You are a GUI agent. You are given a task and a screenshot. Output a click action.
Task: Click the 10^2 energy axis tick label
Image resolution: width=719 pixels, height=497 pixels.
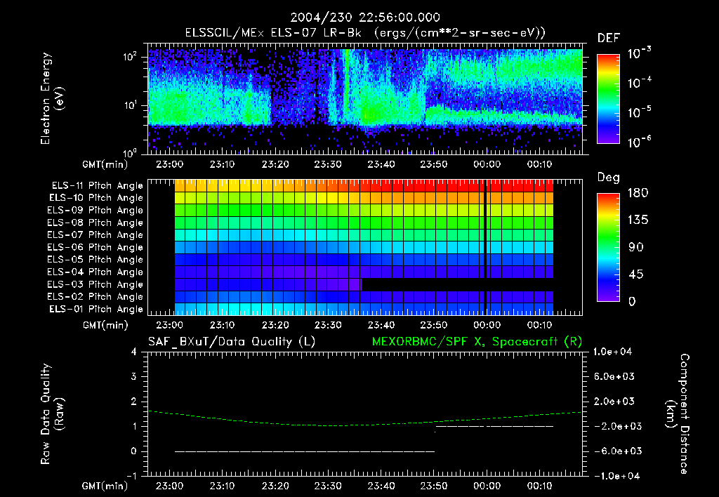pos(130,57)
